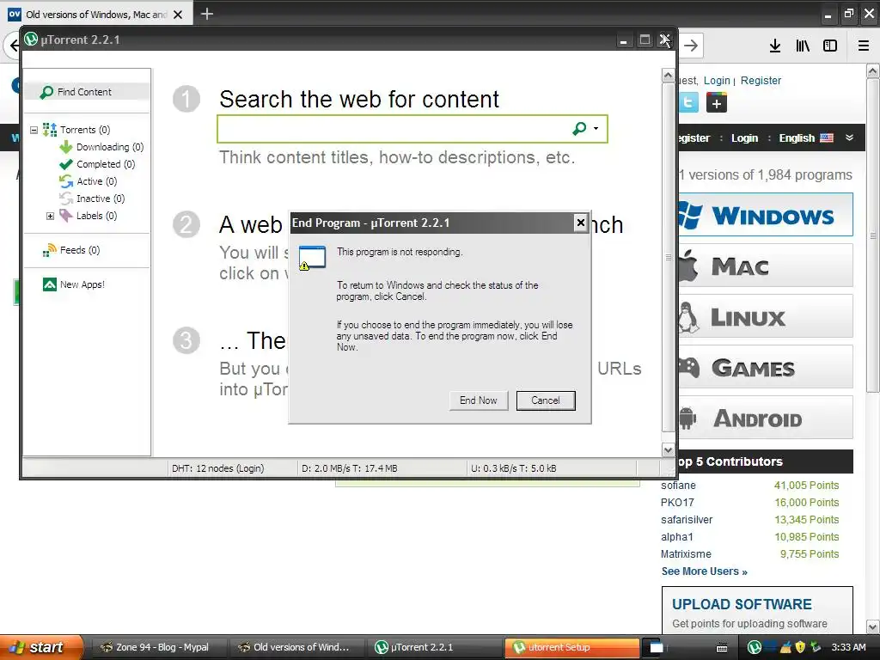Image resolution: width=880 pixels, height=660 pixels.
Task: Expand chevron in dark navigation bar
Action: (x=850, y=137)
